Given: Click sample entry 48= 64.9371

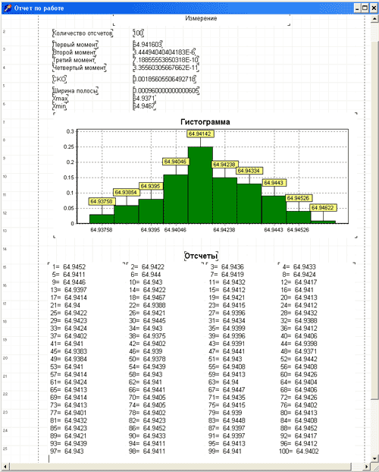Looking at the screenshot, I should 299,351.
